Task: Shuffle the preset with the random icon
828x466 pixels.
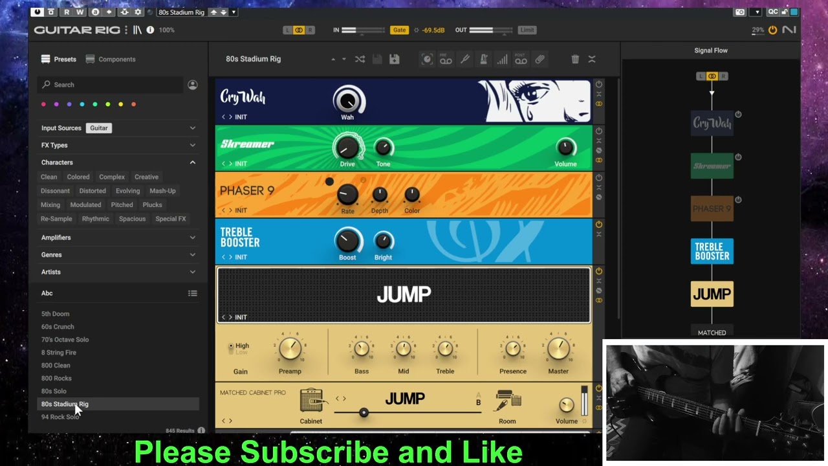Action: coord(360,59)
